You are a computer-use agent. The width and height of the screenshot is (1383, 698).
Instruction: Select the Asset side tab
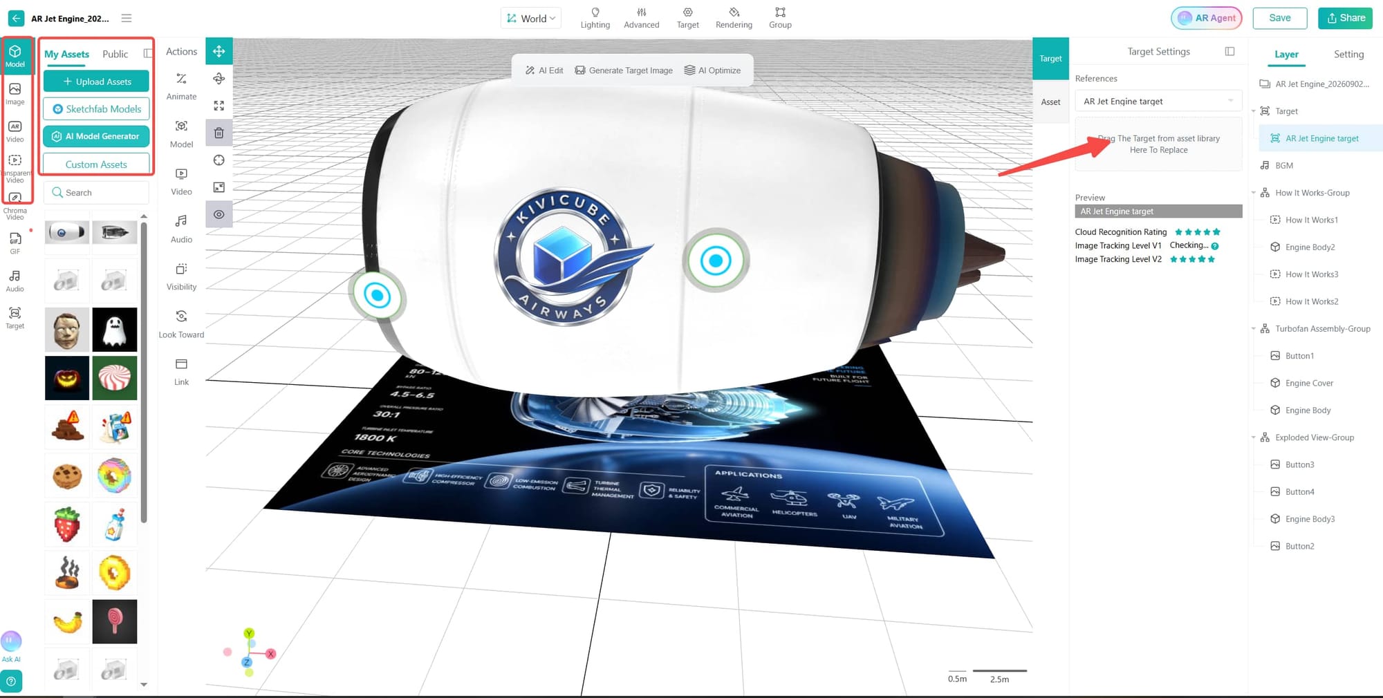pyautogui.click(x=1050, y=102)
